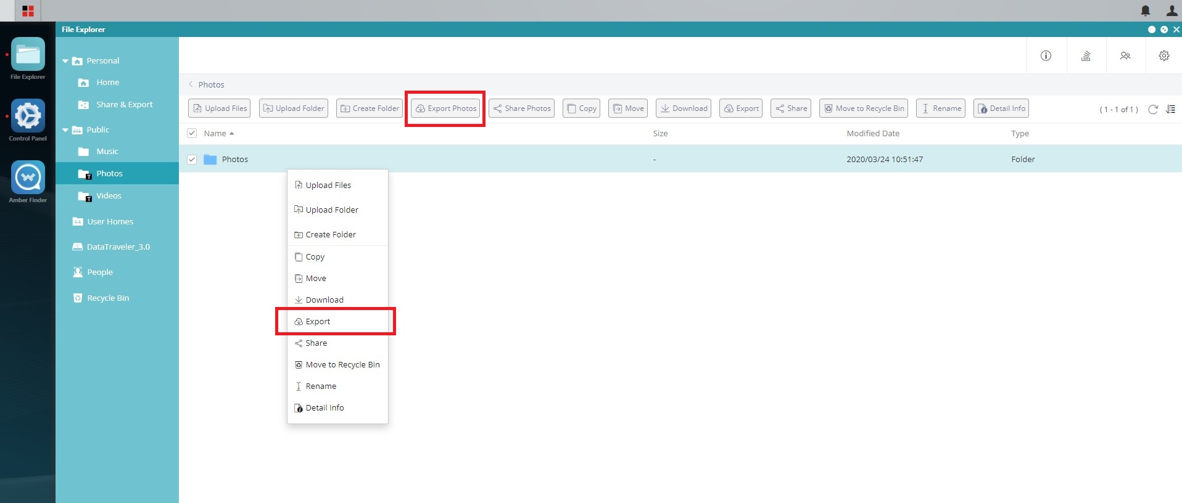This screenshot has width=1182, height=503.
Task: Click Share Photos in toolbar
Action: (x=521, y=108)
